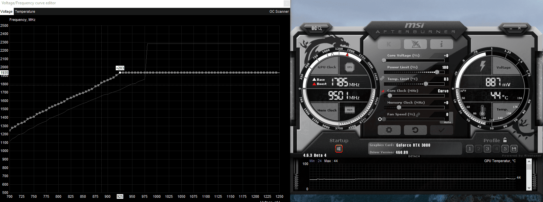Image resolution: width=543 pixels, height=202 pixels.
Task: Click OC Scanner in curve editor
Action: pyautogui.click(x=279, y=11)
